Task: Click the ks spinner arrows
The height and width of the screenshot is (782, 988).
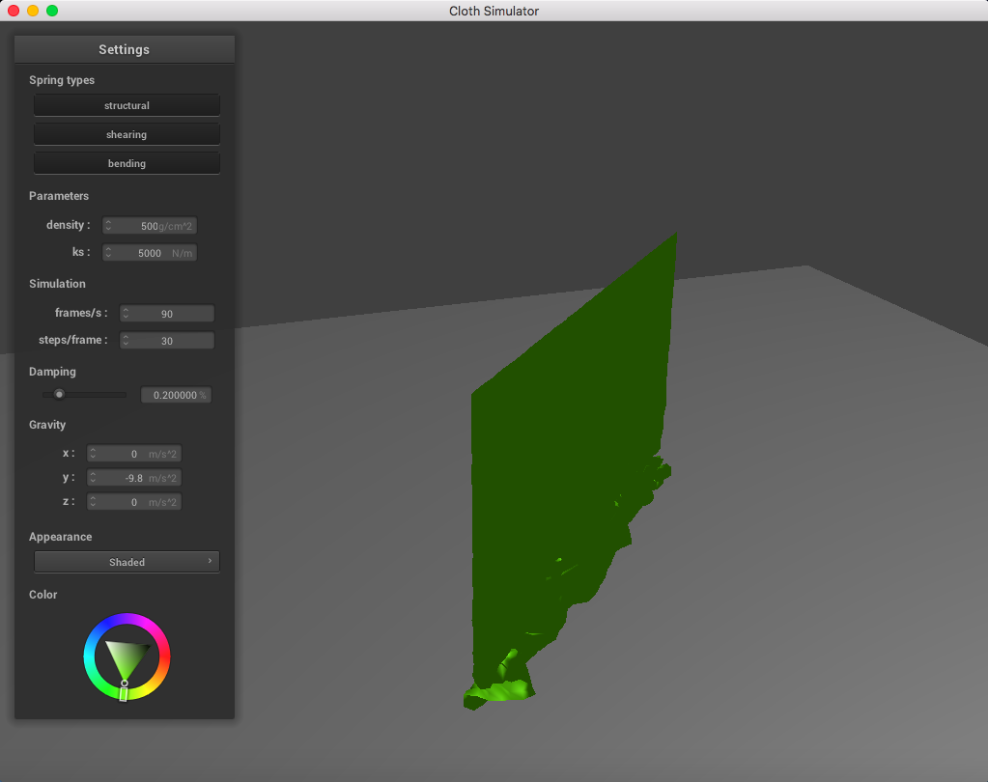Action: pos(108,253)
